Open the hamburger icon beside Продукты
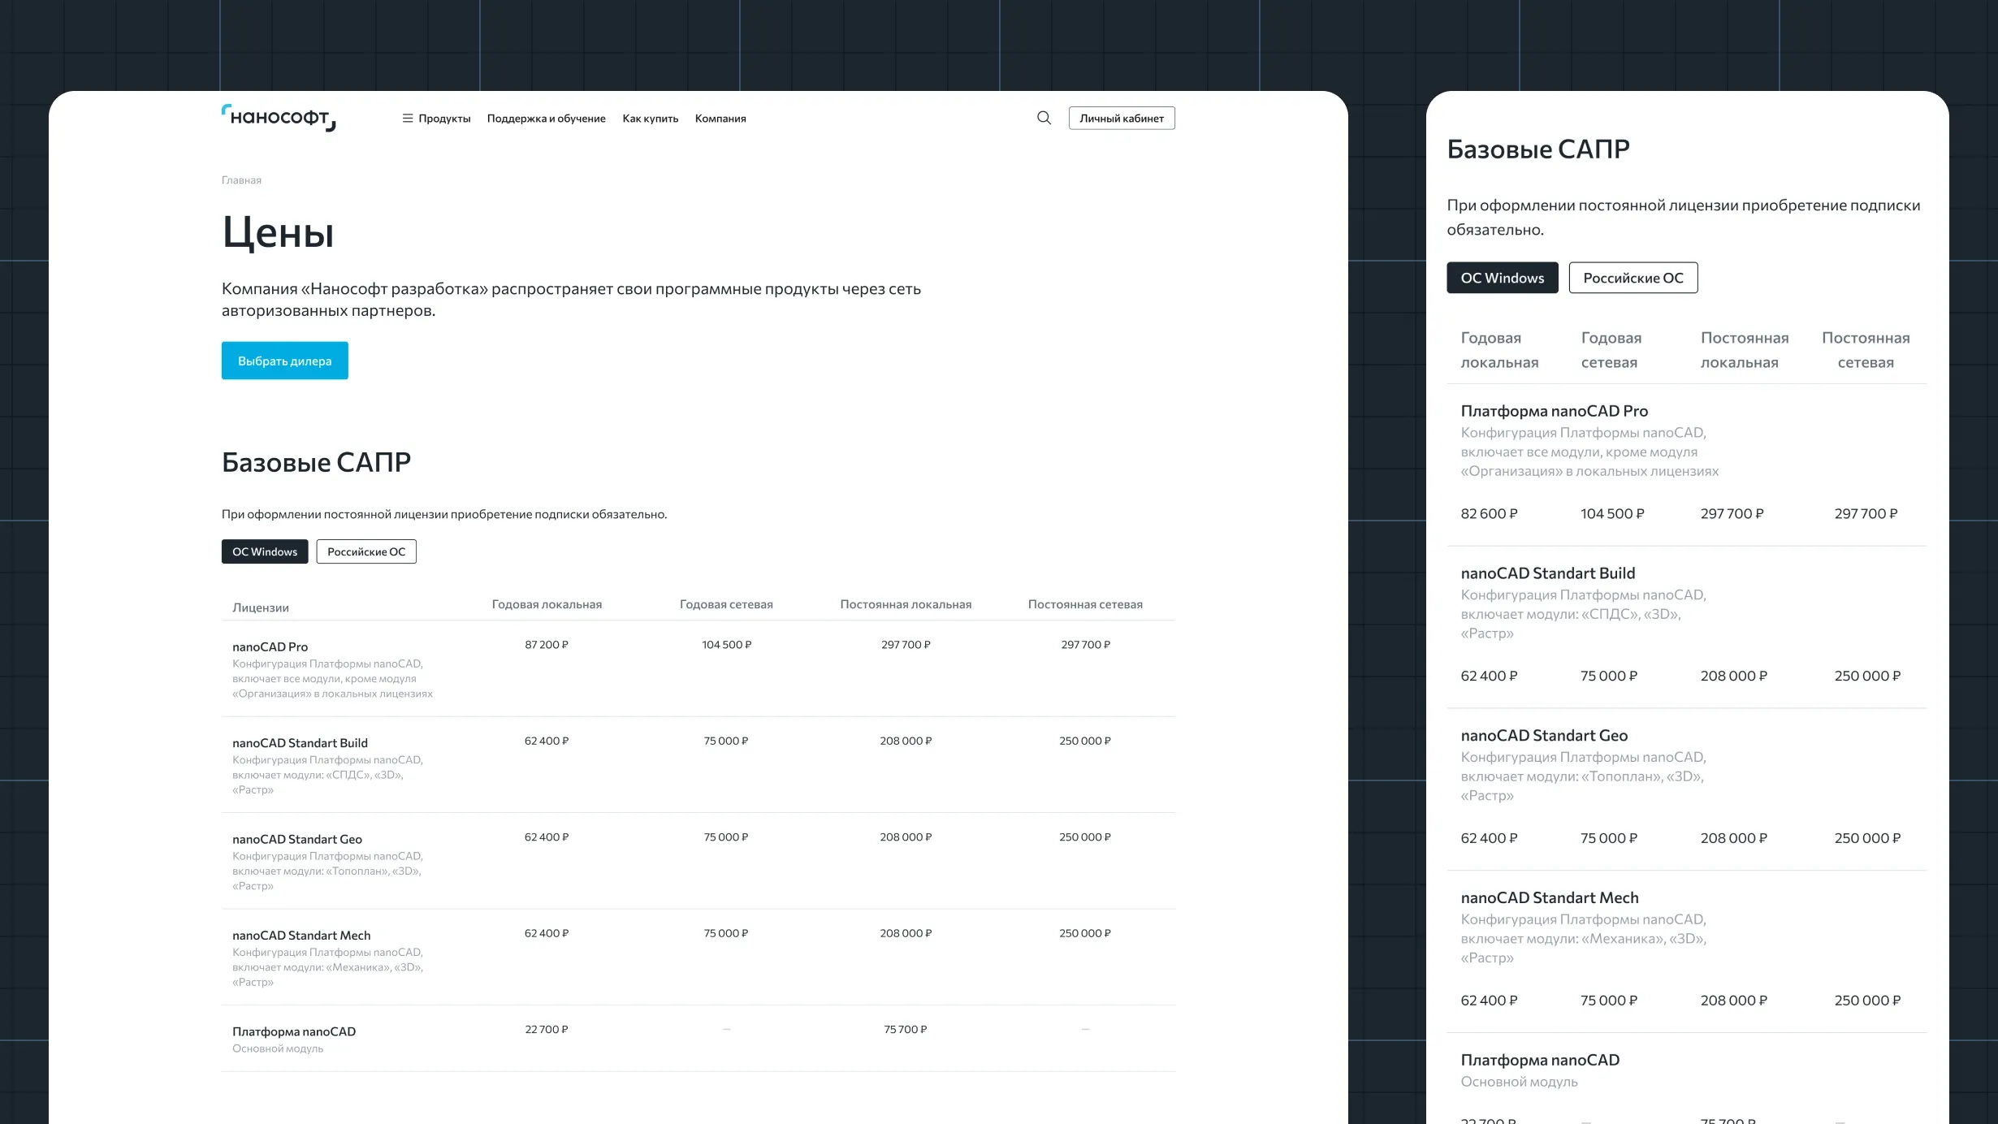This screenshot has height=1124, width=1998. coord(408,119)
